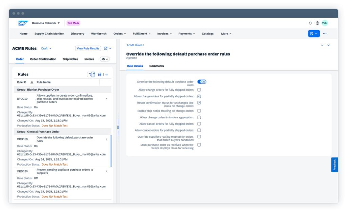
Task: Click the SAP logo
Action: (22, 23)
